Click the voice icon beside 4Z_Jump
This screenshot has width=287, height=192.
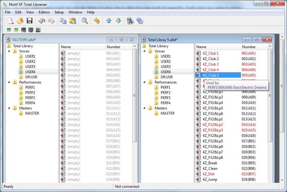tap(199, 179)
